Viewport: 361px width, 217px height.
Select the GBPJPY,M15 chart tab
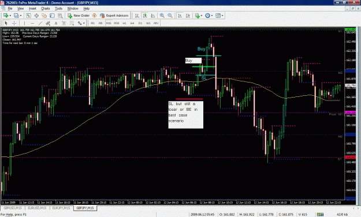tap(85, 208)
